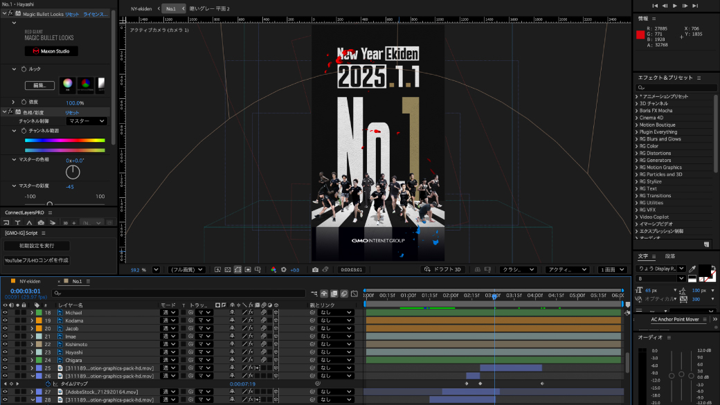Click the effects and presets search field
The height and width of the screenshot is (405, 720).
coord(676,87)
